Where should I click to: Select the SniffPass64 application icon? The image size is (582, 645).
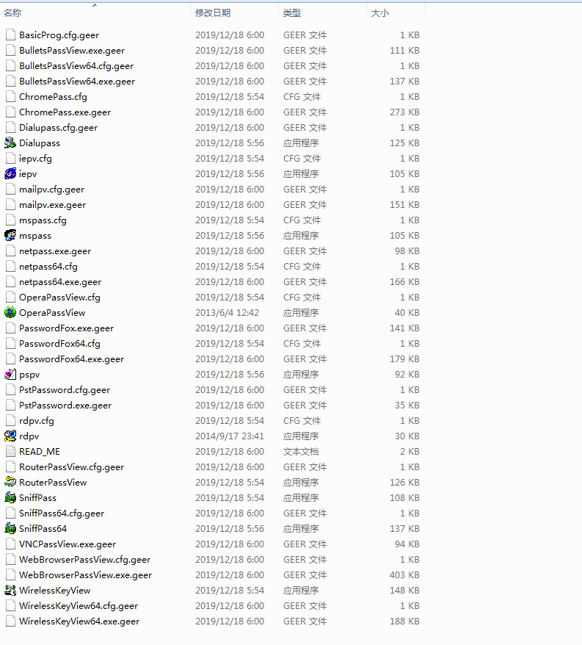pos(10,529)
